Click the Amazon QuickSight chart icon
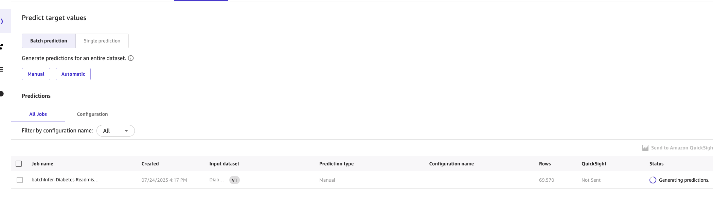The image size is (713, 198). (x=645, y=148)
